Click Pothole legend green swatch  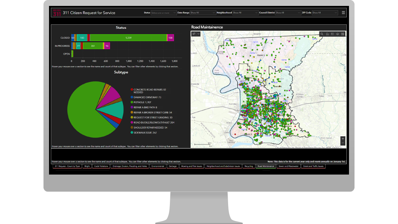(132, 102)
